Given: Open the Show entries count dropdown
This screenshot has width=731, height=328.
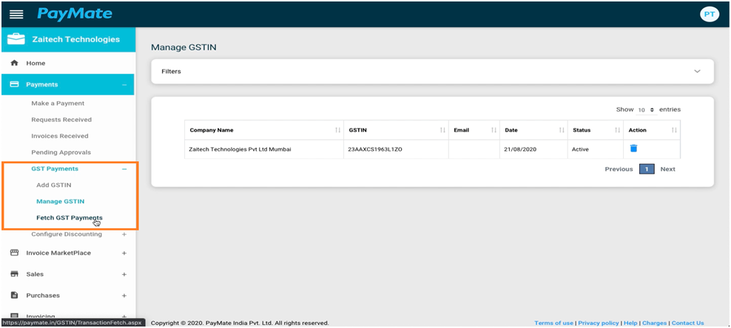Looking at the screenshot, I should 646,110.
